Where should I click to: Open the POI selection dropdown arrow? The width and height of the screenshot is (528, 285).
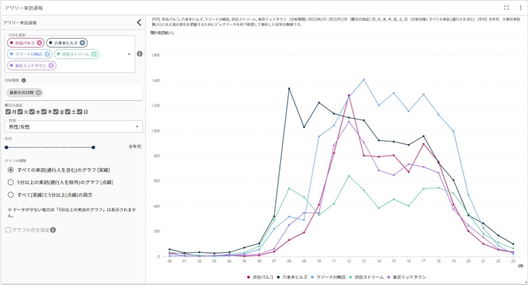coord(129,54)
